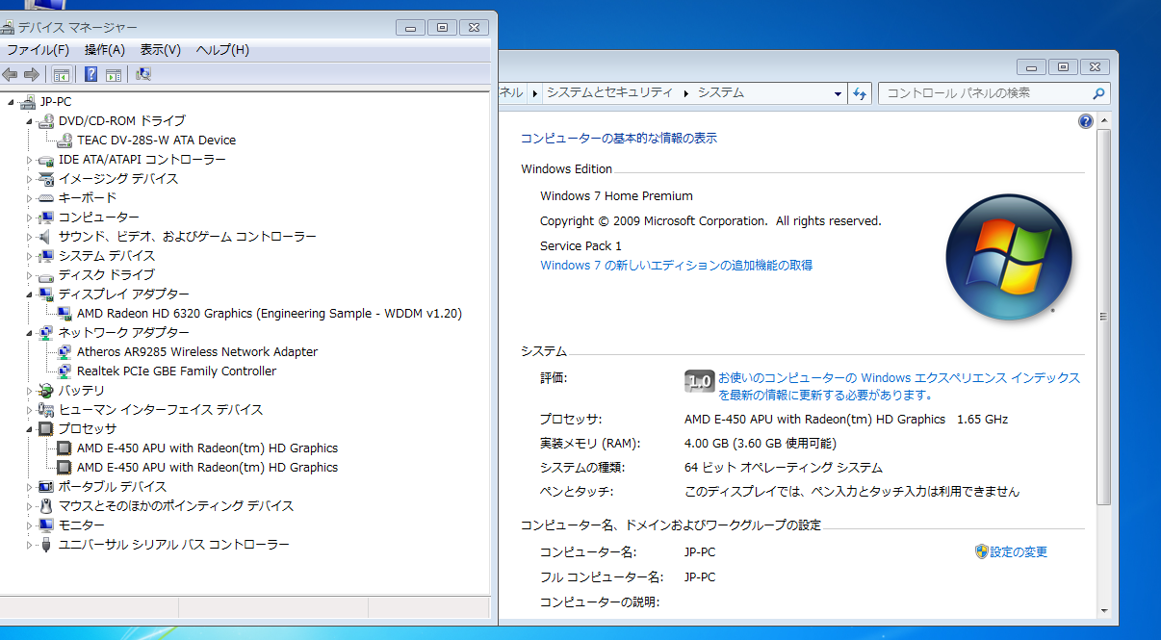Click the battery category icon

45,391
